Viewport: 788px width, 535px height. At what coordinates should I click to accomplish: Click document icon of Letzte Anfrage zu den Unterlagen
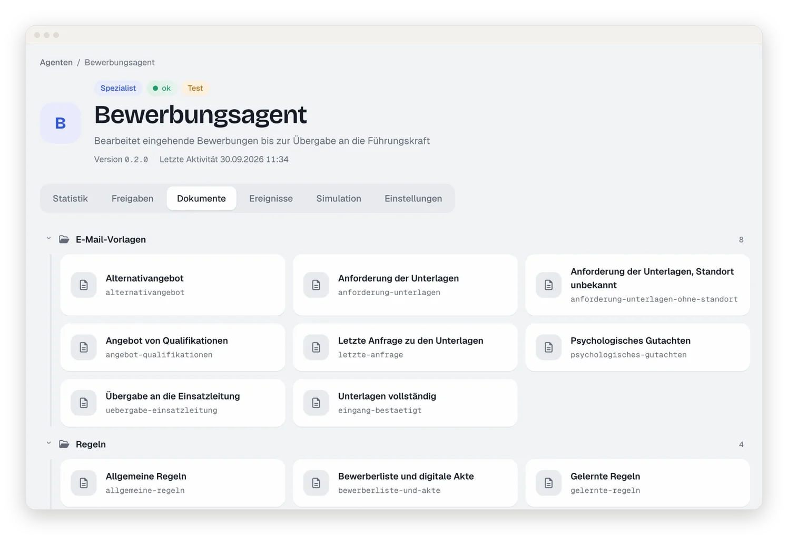click(316, 347)
